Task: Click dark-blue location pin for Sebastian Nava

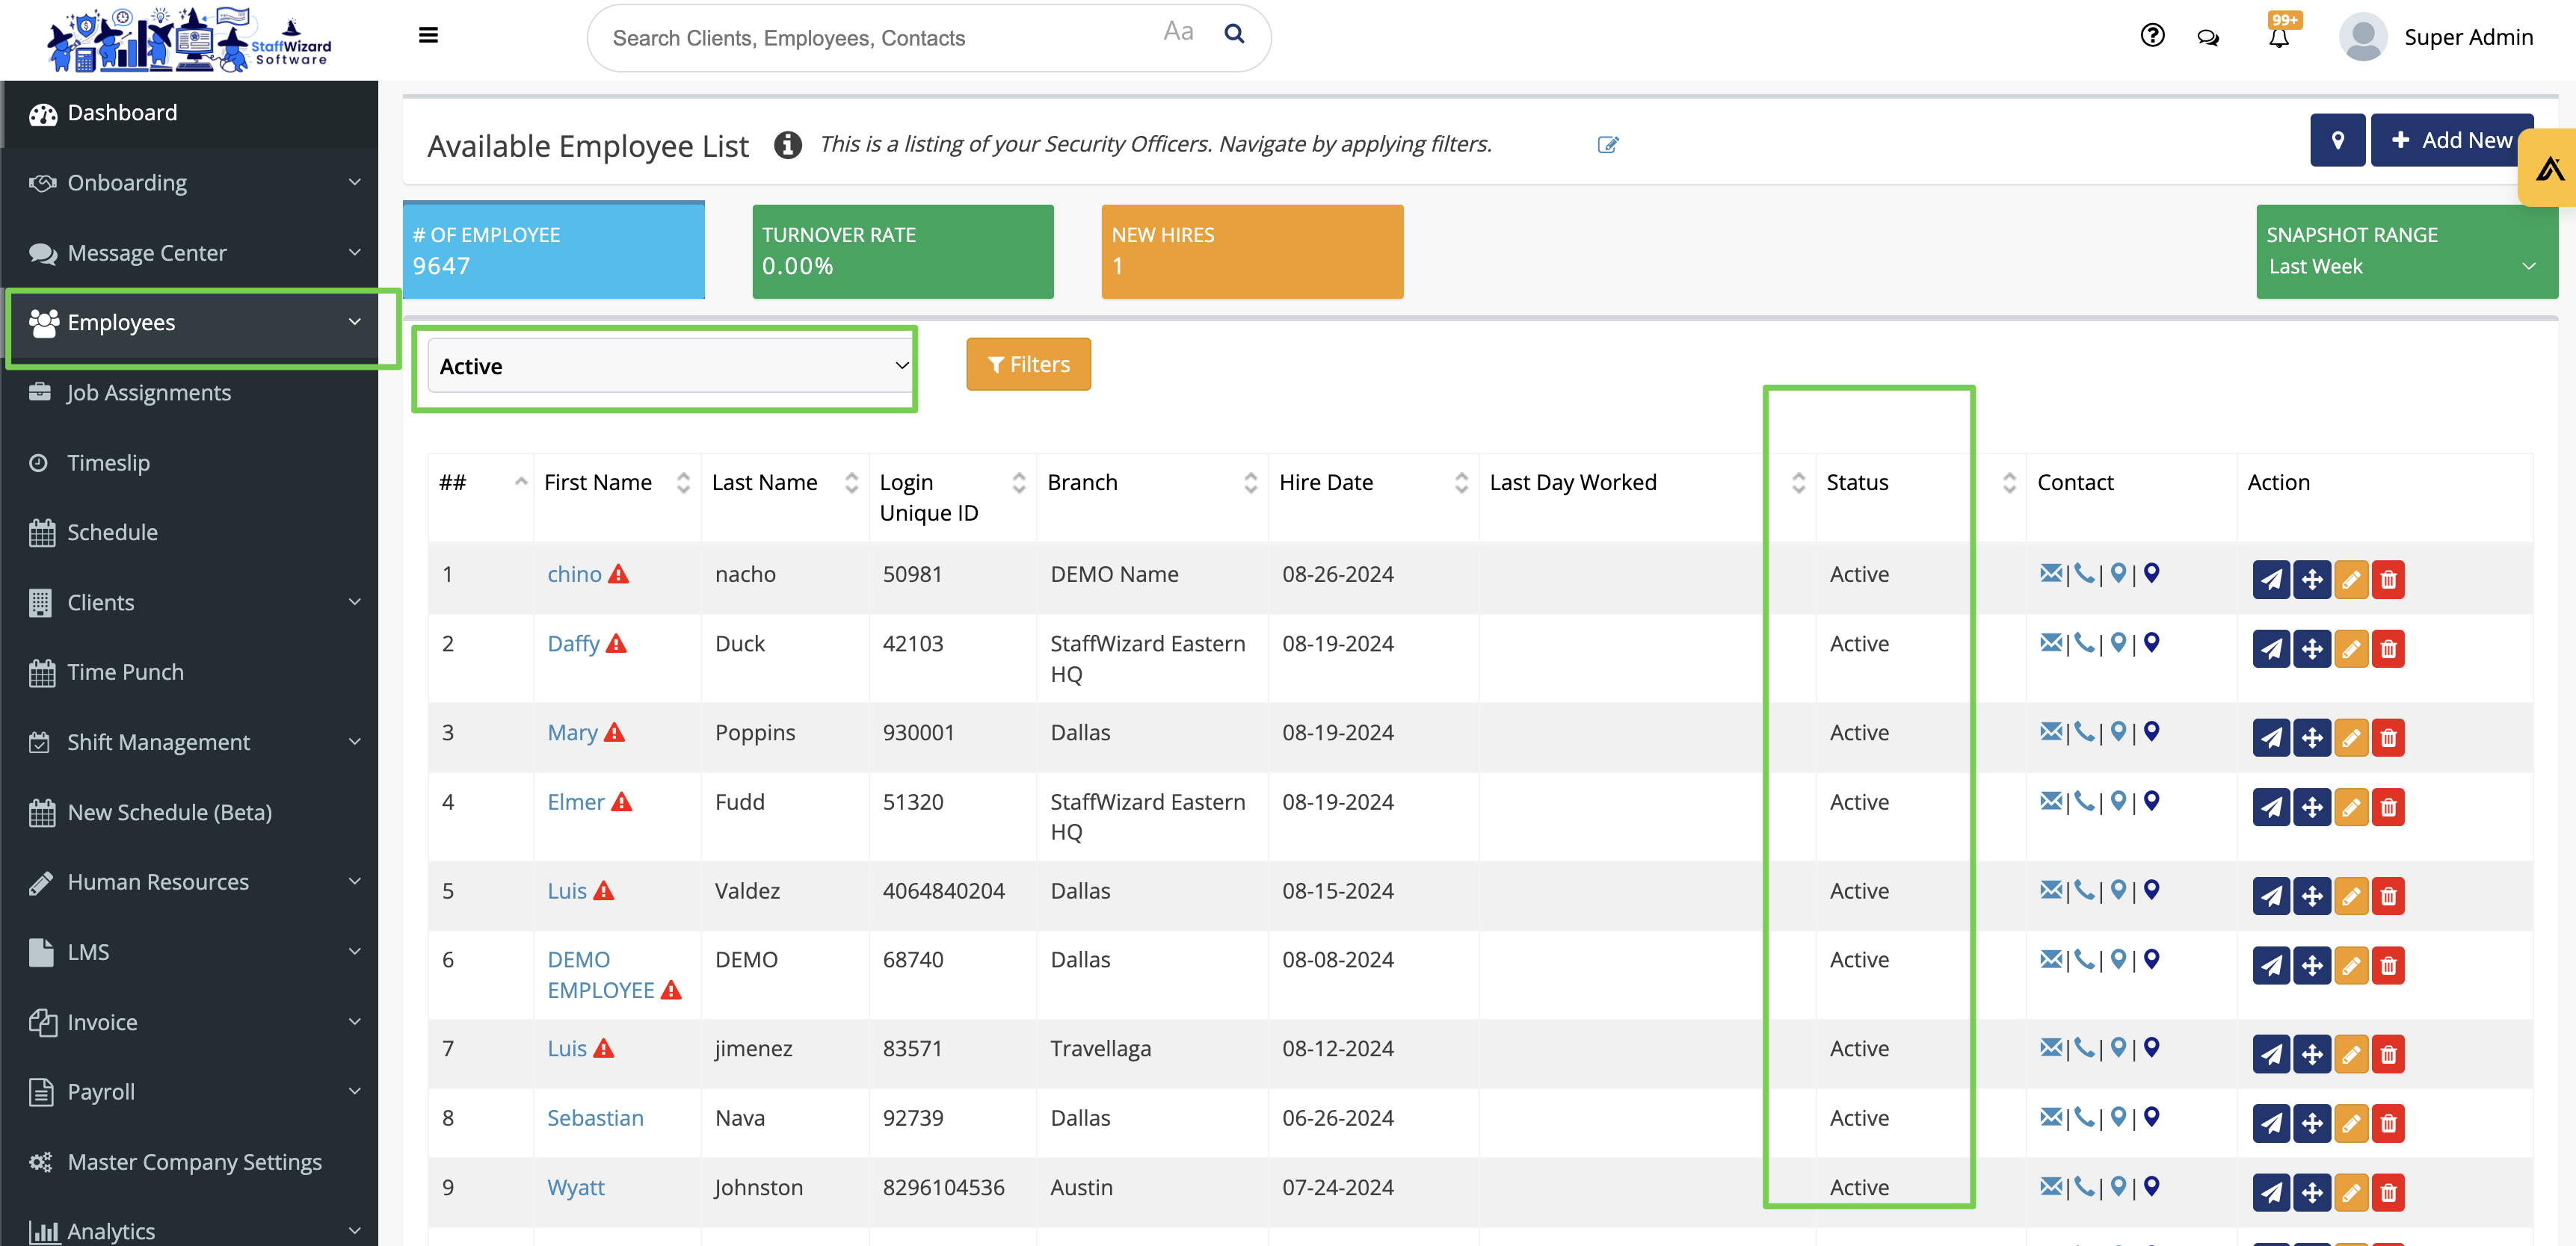Action: (x=2152, y=1117)
